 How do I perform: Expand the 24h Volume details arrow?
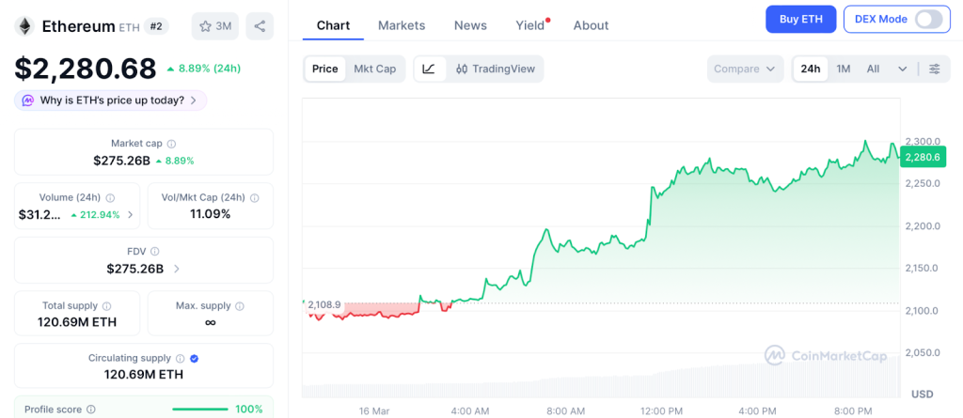pyautogui.click(x=130, y=215)
